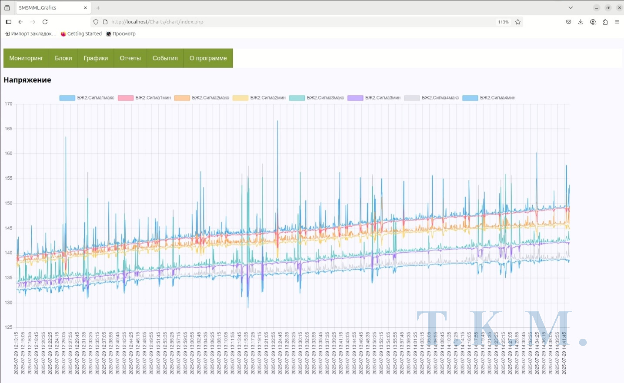Toggle the БЖ2.Сигма1макс series visibility
Image resolution: width=624 pixels, height=383 pixels.
pyautogui.click(x=95, y=98)
